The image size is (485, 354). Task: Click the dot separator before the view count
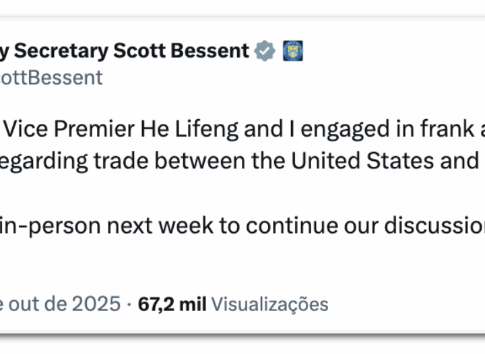click(129, 304)
